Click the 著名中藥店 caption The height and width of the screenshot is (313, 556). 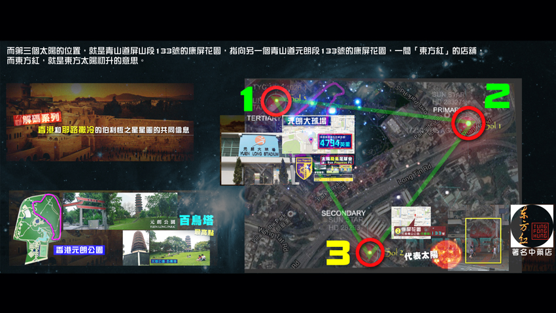point(532,252)
